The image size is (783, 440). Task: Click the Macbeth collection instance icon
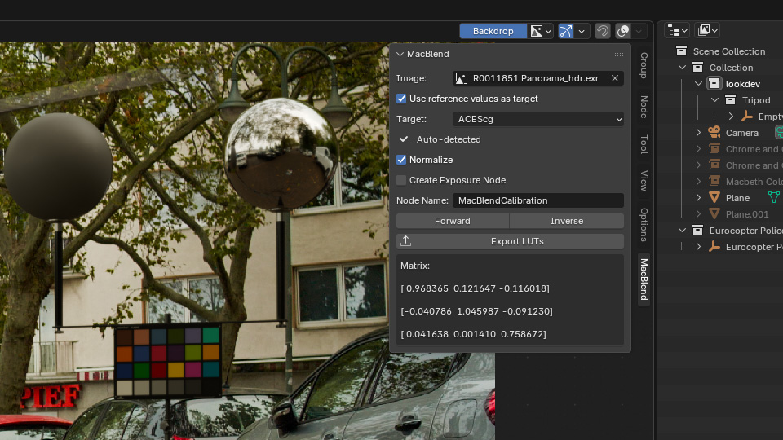point(714,182)
